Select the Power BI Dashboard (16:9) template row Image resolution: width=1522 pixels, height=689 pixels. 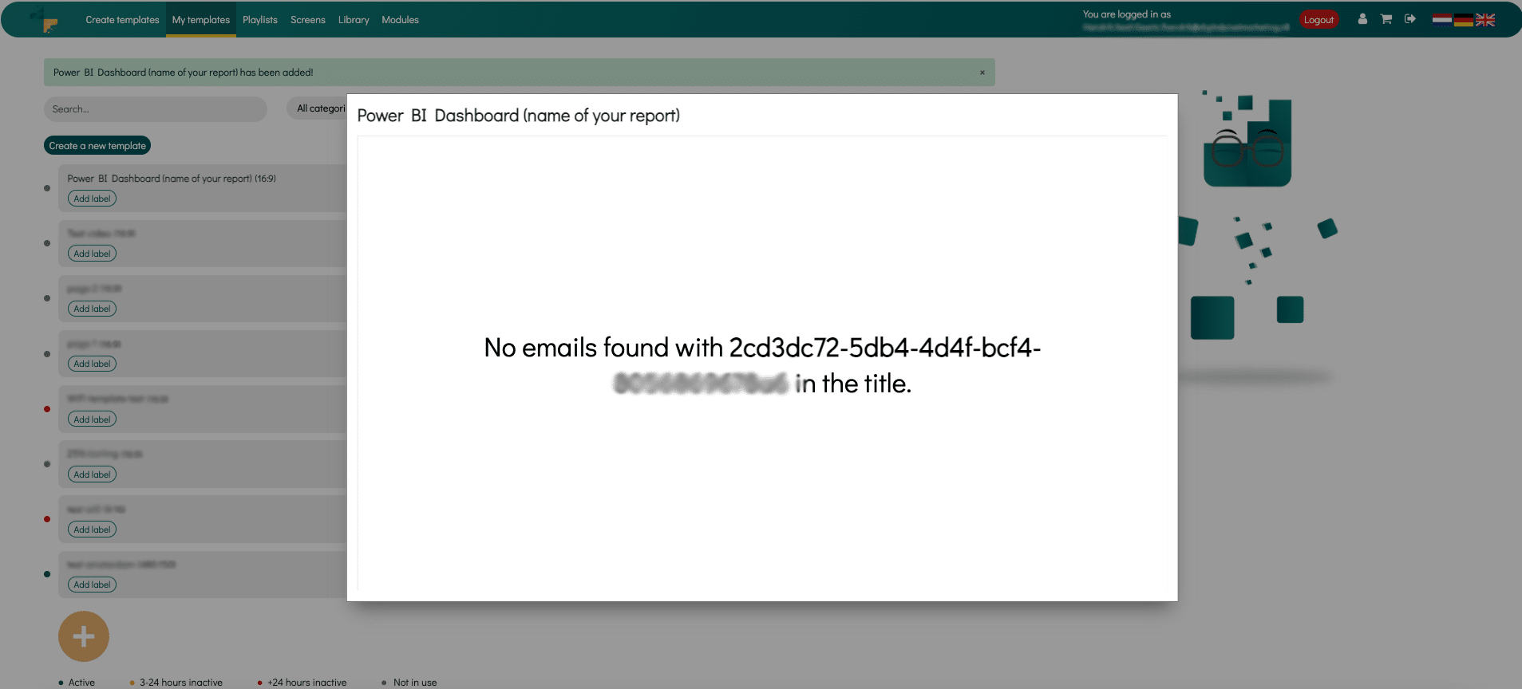click(203, 188)
